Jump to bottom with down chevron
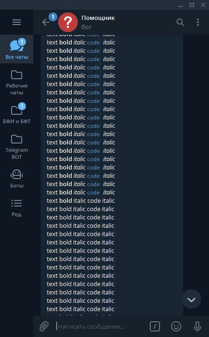The height and width of the screenshot is (337, 209). 191,299
